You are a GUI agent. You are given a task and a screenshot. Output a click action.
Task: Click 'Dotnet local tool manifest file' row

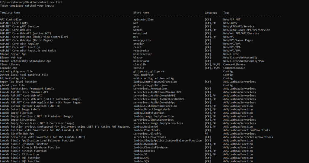coord(24,75)
